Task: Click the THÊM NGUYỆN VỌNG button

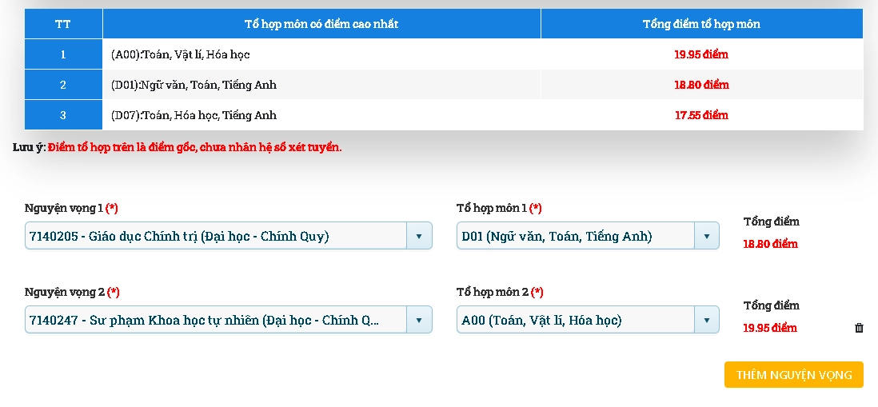Action: [793, 375]
